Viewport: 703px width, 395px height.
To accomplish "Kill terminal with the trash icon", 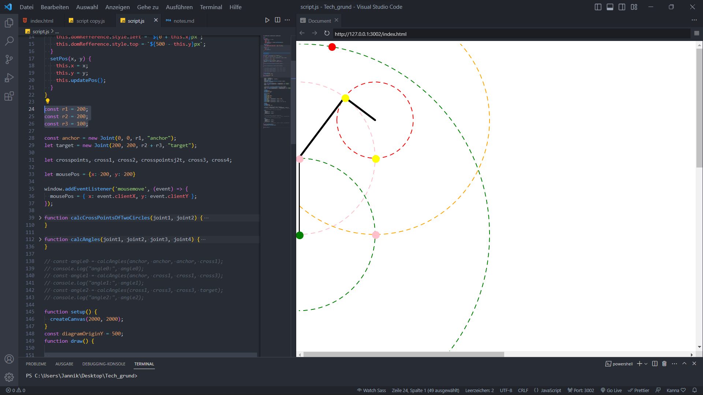I will 664,364.
